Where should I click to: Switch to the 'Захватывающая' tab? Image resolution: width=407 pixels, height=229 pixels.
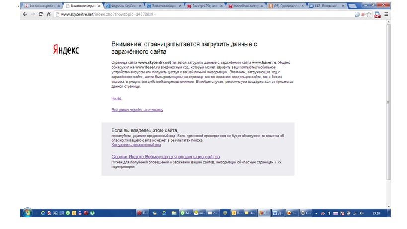pos(164,6)
